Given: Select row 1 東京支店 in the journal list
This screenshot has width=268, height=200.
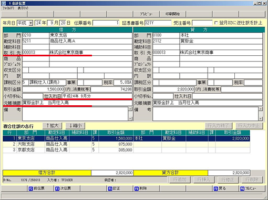Looking at the screenshot, I should (126, 138).
